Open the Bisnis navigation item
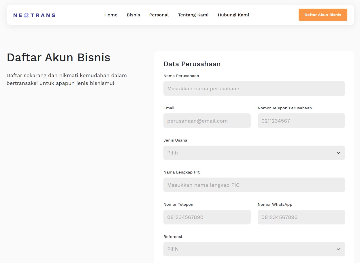 click(x=133, y=15)
